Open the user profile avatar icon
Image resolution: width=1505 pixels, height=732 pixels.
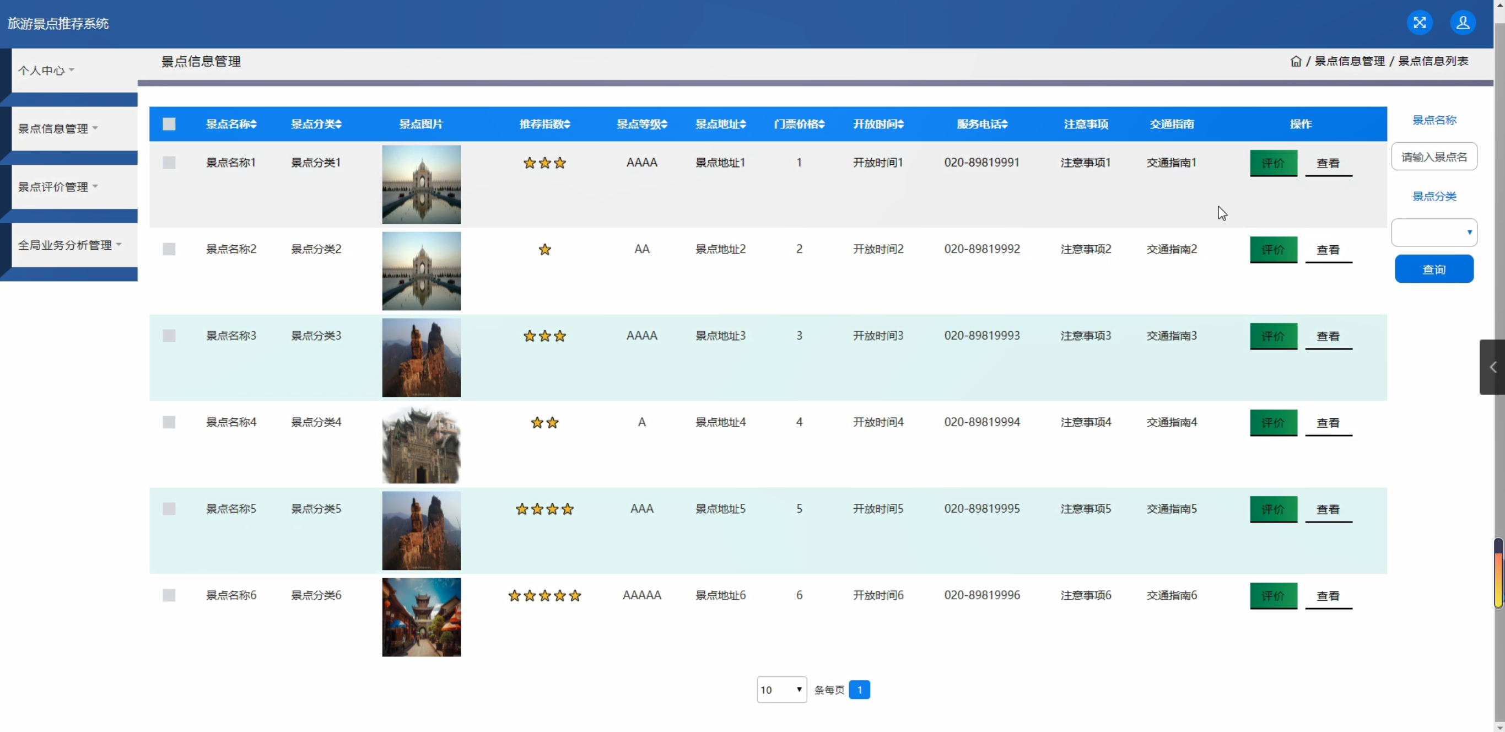coord(1463,23)
